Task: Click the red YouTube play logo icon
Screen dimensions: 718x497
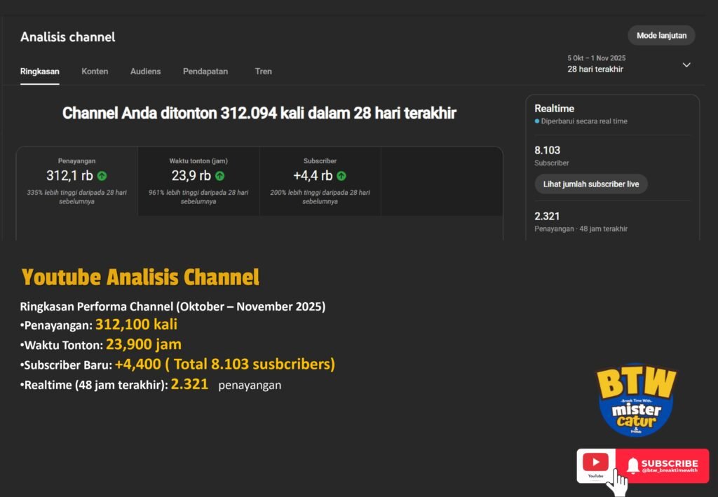Action: pyautogui.click(x=596, y=463)
